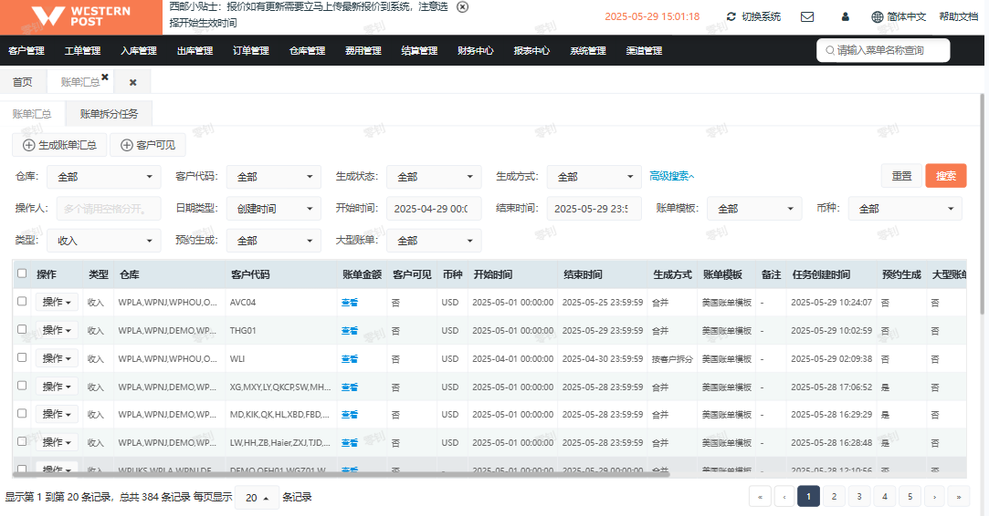Image resolution: width=989 pixels, height=516 pixels.
Task: Open 帮助文档 help documentation
Action: coord(958,16)
